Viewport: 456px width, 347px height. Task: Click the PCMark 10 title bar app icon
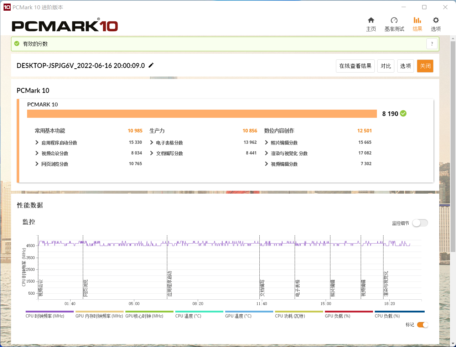click(x=7, y=7)
